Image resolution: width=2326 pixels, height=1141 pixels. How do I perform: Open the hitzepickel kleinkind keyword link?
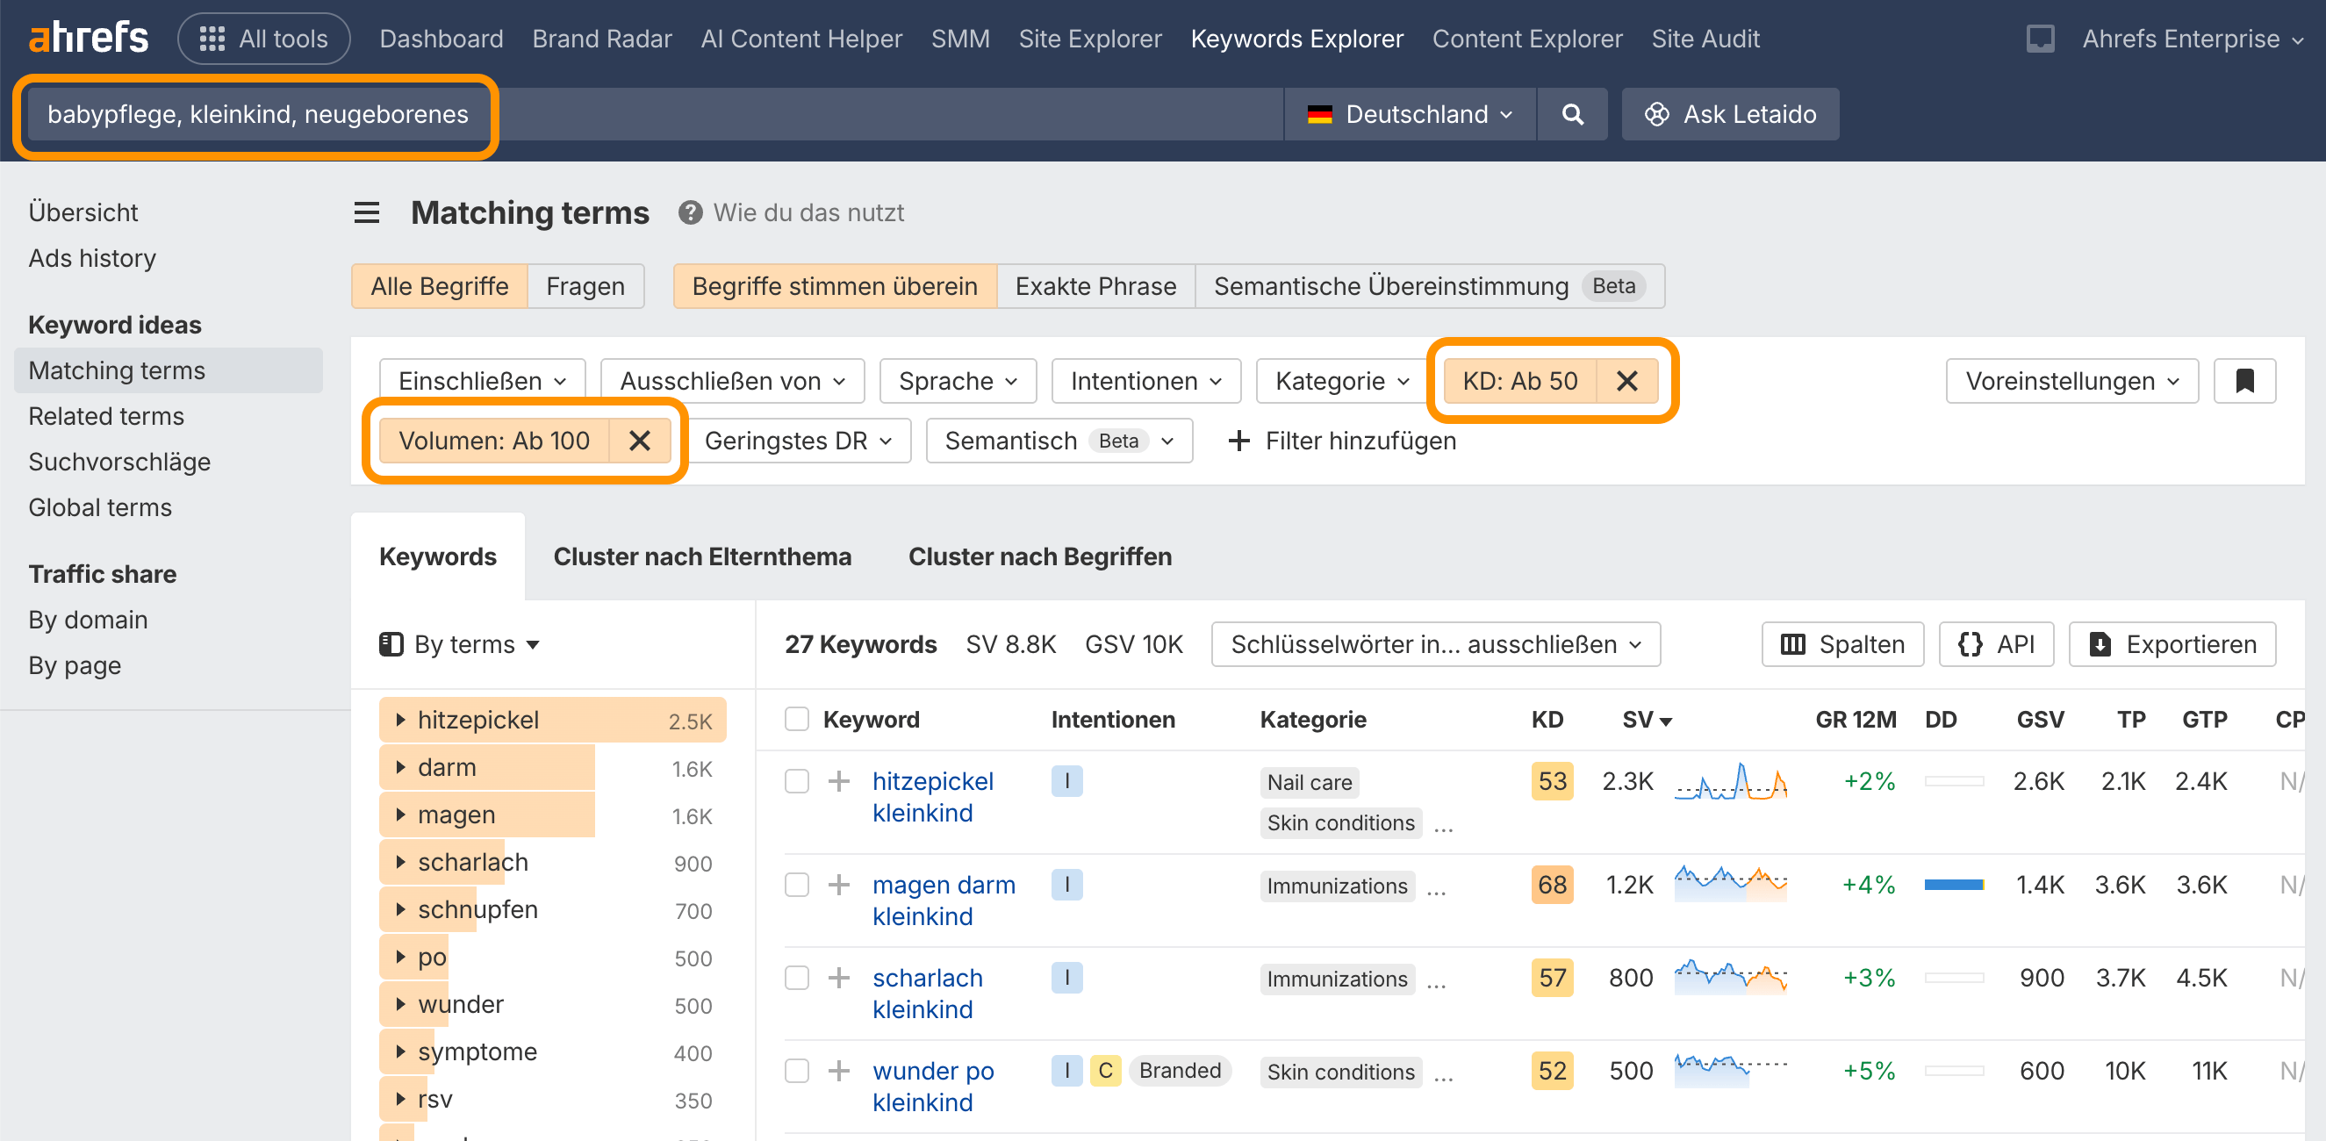pos(933,797)
